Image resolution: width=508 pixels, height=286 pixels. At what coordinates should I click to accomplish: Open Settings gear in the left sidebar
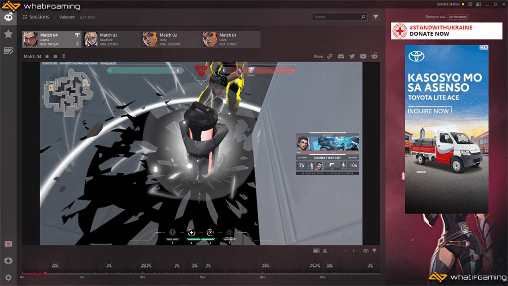pyautogui.click(x=8, y=278)
